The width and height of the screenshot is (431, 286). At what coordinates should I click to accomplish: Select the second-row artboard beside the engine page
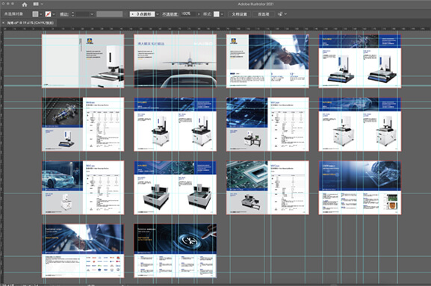tap(175, 124)
